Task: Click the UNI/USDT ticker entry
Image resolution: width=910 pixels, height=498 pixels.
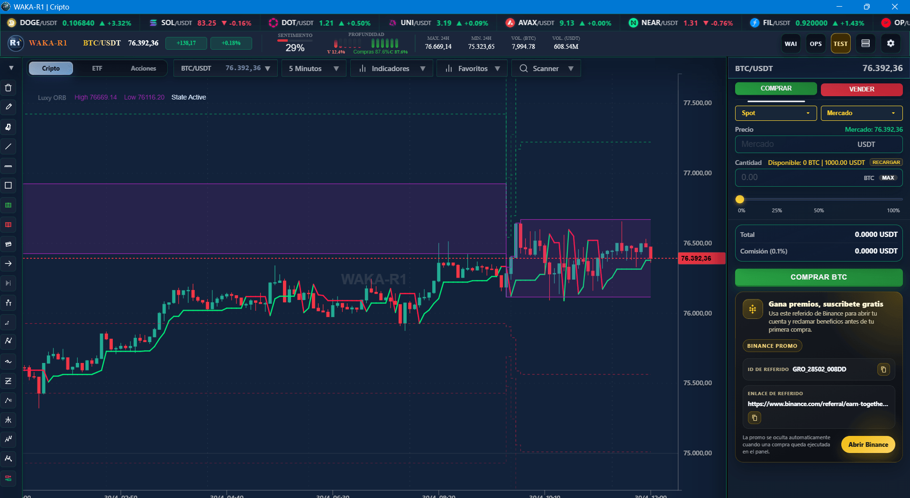Action: click(438, 23)
